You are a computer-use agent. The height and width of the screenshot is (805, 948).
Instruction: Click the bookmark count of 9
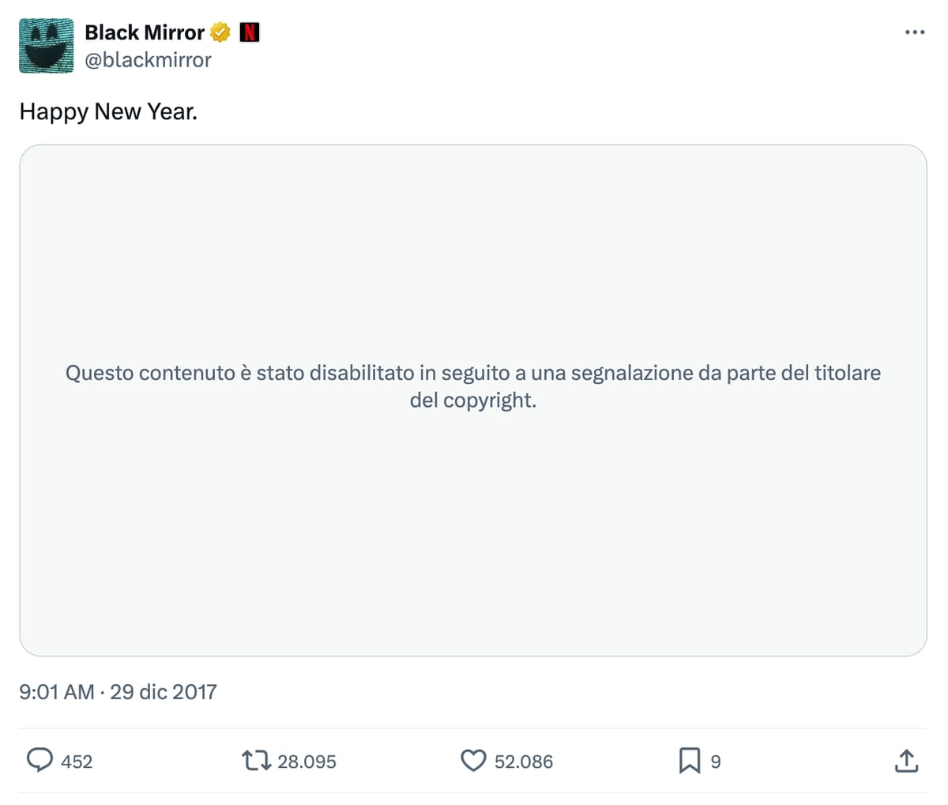click(716, 762)
